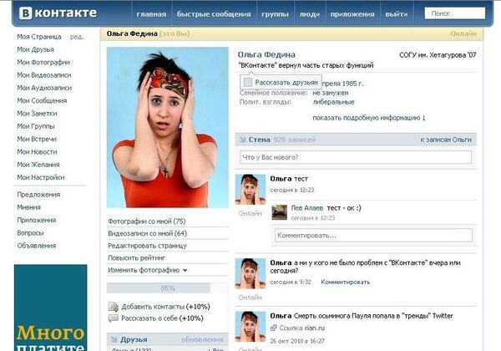This screenshot has width=501, height=351.
Task: Click к записям Ольги in wall header
Action: (446, 140)
